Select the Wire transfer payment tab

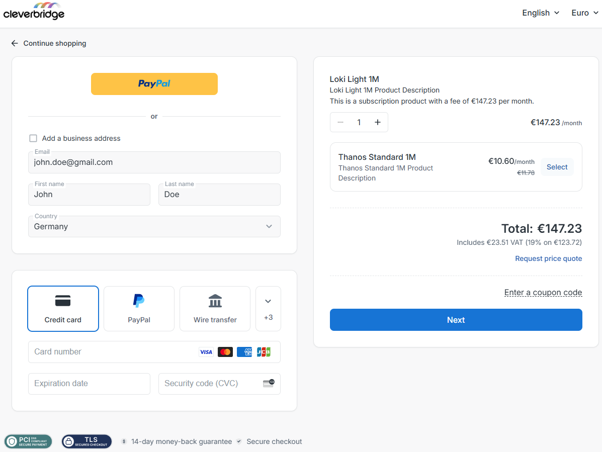[215, 309]
